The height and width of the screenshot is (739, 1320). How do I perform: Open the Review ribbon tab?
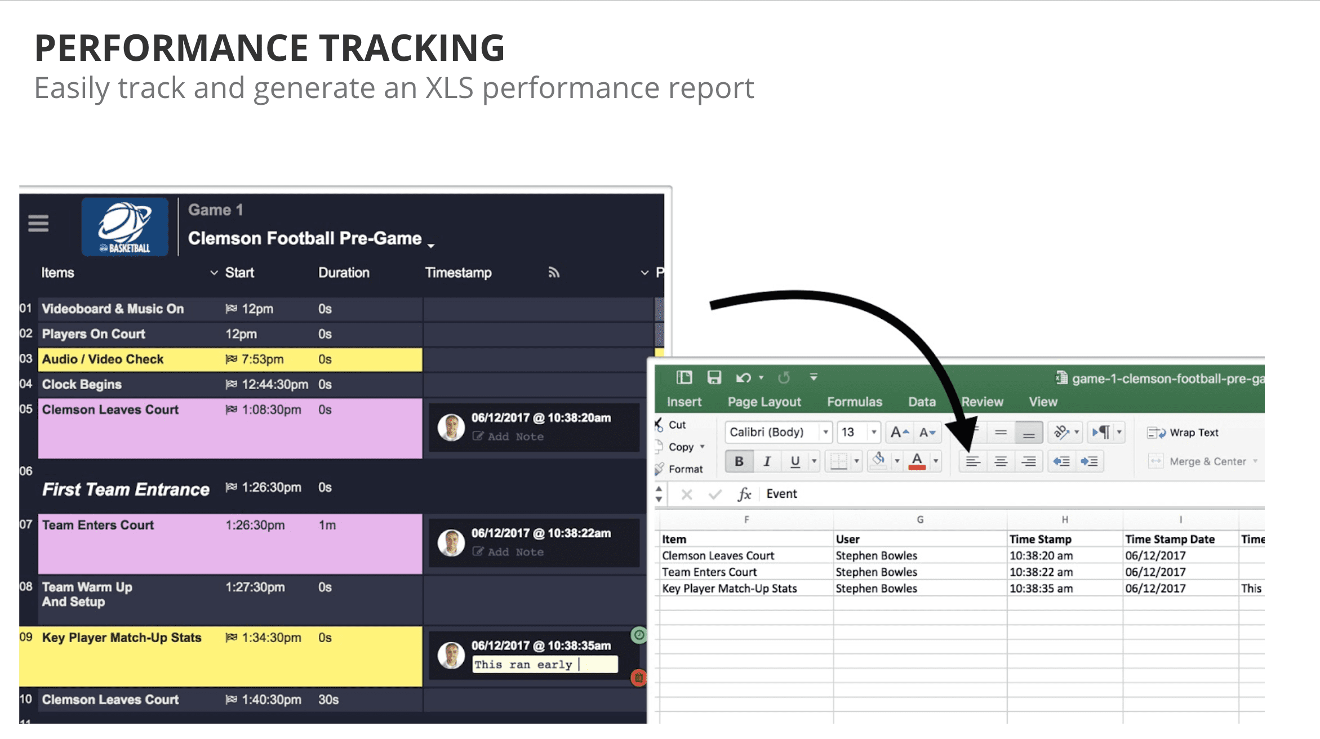click(x=983, y=402)
